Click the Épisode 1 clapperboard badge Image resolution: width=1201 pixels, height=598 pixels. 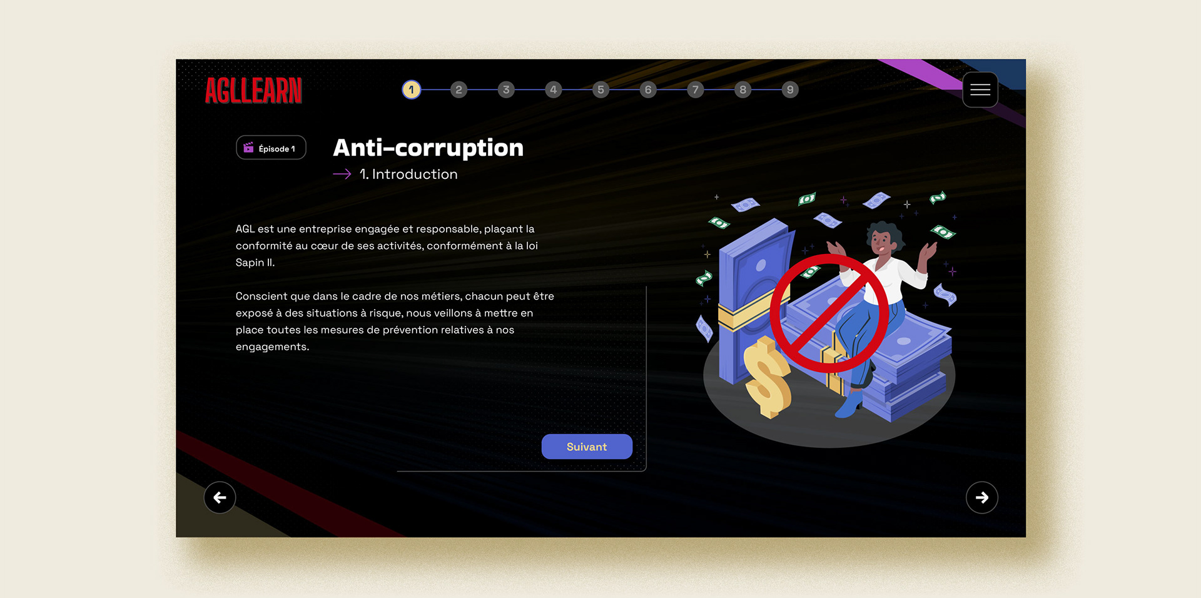click(x=271, y=148)
